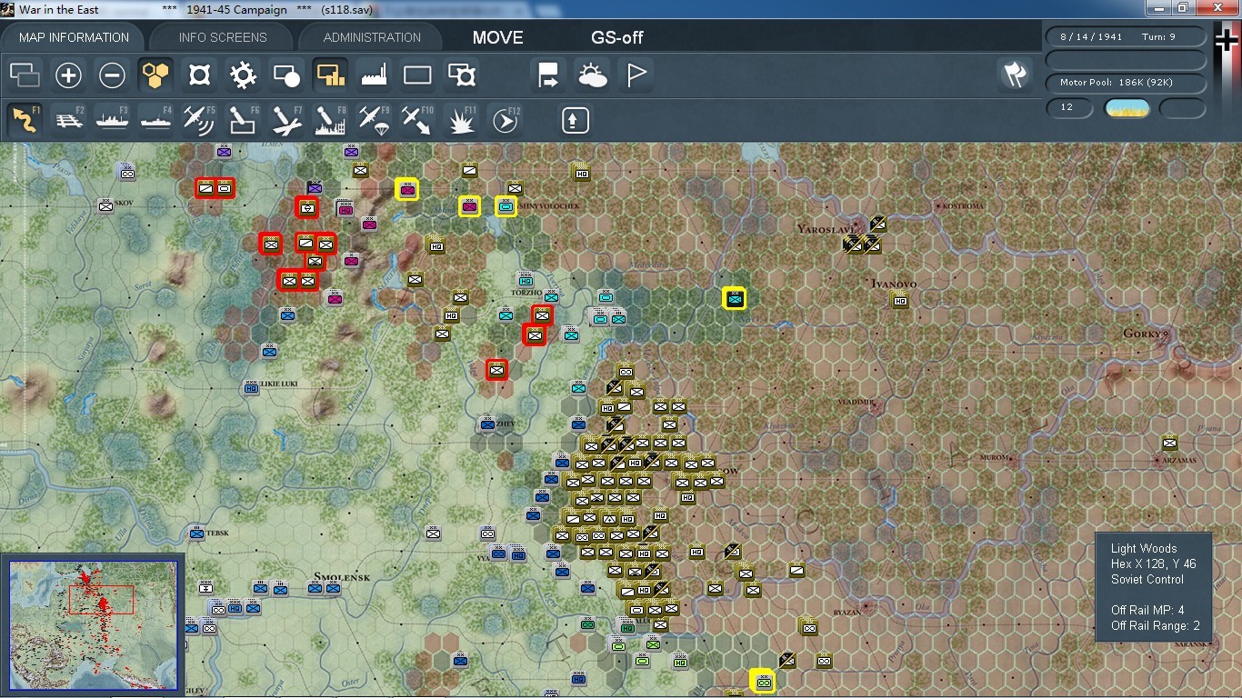The height and width of the screenshot is (698, 1242).
Task: Select the F1 move mode icon
Action: tap(25, 120)
